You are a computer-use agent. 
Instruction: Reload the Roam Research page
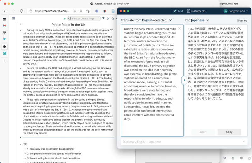click(x=21, y=11)
